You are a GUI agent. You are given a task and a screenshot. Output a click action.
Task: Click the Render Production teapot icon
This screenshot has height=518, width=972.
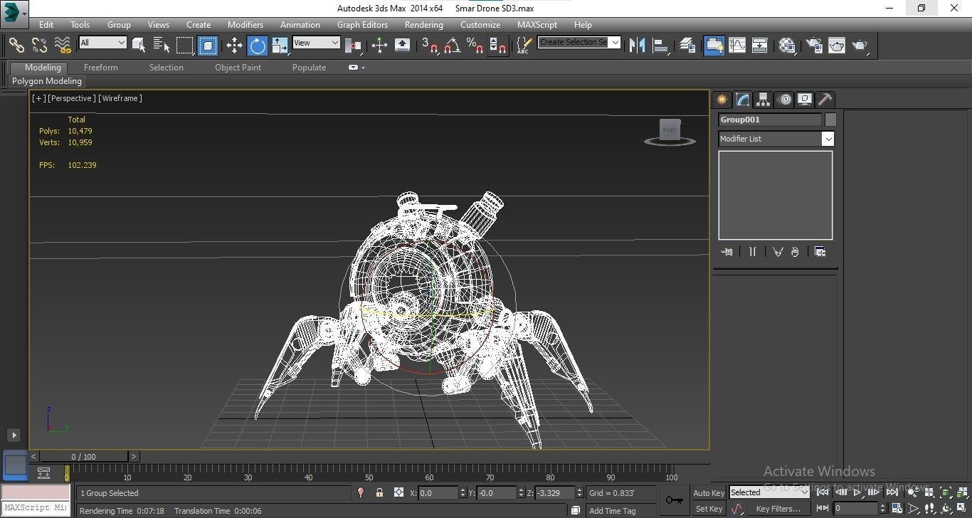click(x=860, y=46)
